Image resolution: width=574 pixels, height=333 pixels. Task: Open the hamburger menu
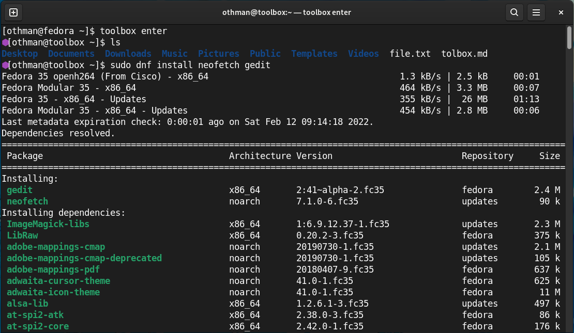click(x=537, y=12)
